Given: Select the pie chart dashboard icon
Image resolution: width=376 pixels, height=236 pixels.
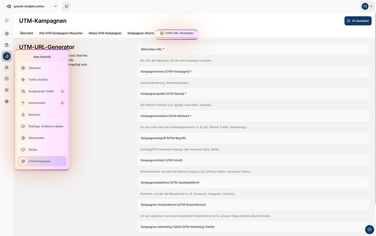Looking at the screenshot, I should pos(6,33).
